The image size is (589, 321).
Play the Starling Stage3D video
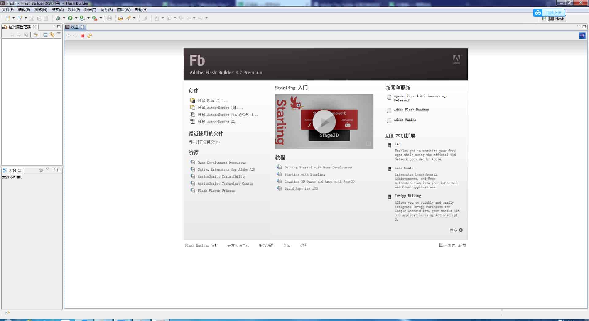tap(324, 121)
